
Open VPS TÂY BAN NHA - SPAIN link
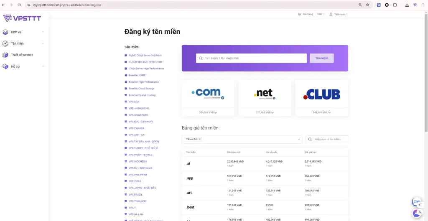pos(144,142)
